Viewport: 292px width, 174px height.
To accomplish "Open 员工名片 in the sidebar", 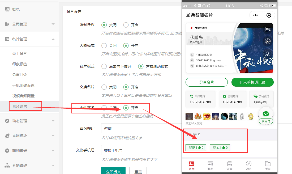I will coord(20,53).
